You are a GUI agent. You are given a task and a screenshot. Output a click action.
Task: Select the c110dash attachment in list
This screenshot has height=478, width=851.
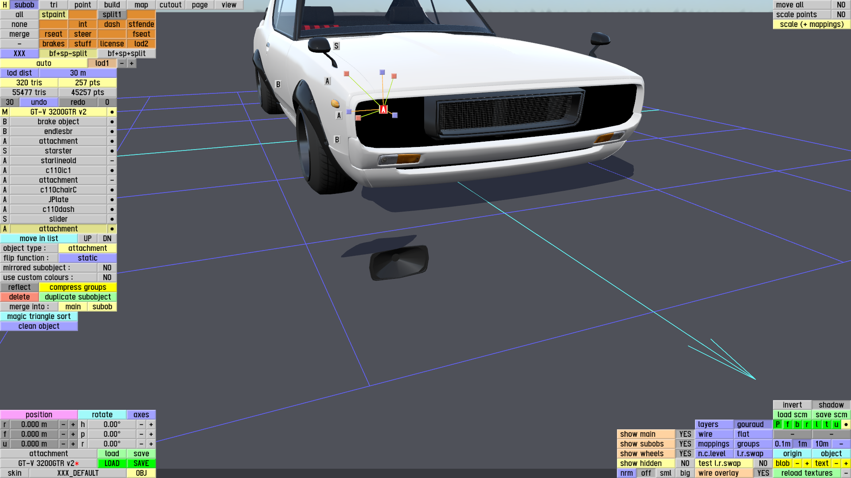(58, 209)
